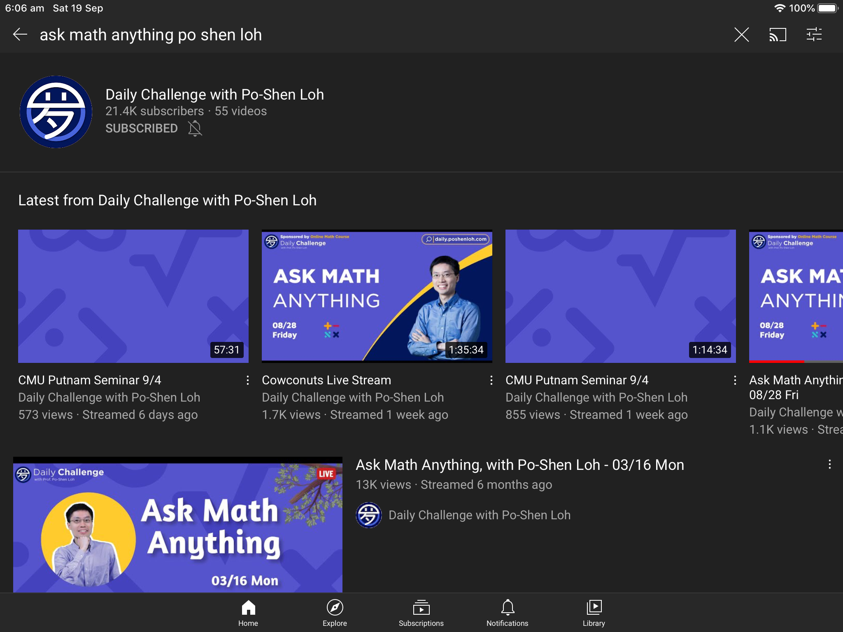Image resolution: width=843 pixels, height=632 pixels.
Task: Tap channel name under Cowconuts Live Stream
Action: point(353,397)
